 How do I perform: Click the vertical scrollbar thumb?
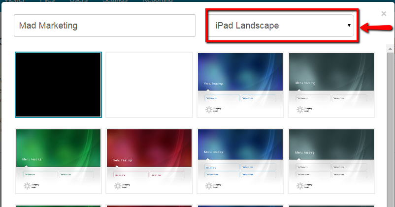390,123
